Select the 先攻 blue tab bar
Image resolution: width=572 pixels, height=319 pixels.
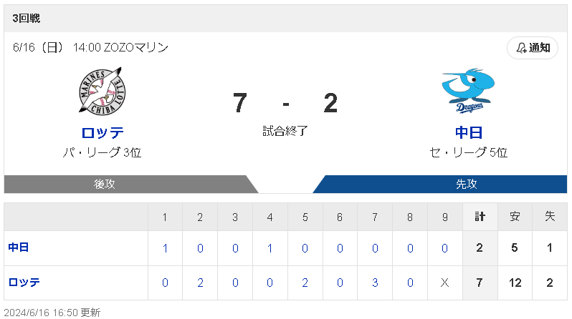[x=440, y=184]
